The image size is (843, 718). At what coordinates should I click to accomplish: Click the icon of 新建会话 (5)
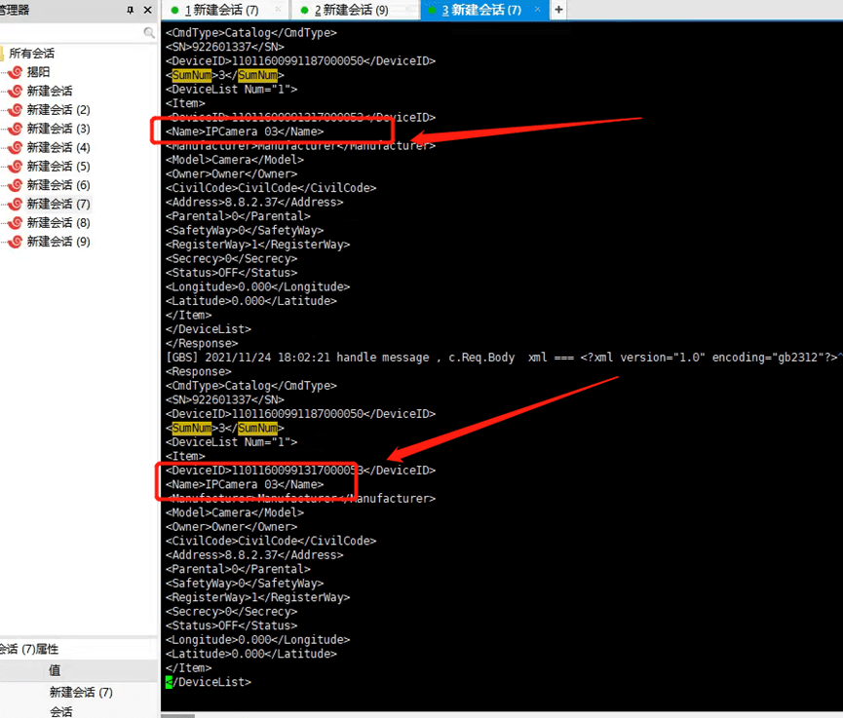pos(17,166)
